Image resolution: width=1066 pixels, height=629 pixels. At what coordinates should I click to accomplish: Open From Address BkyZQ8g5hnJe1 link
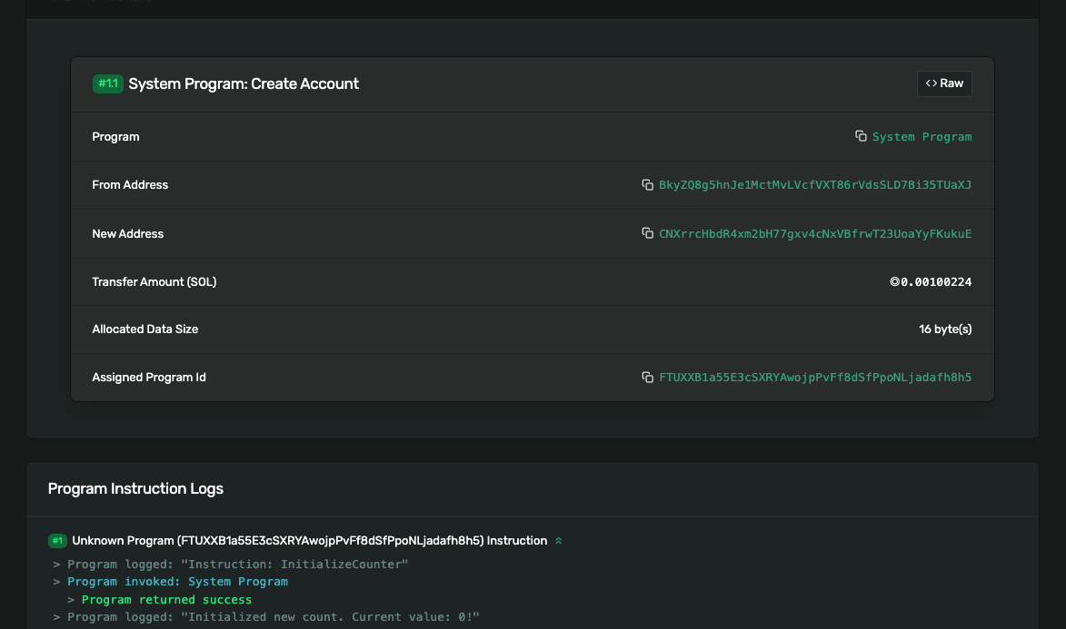pos(815,185)
